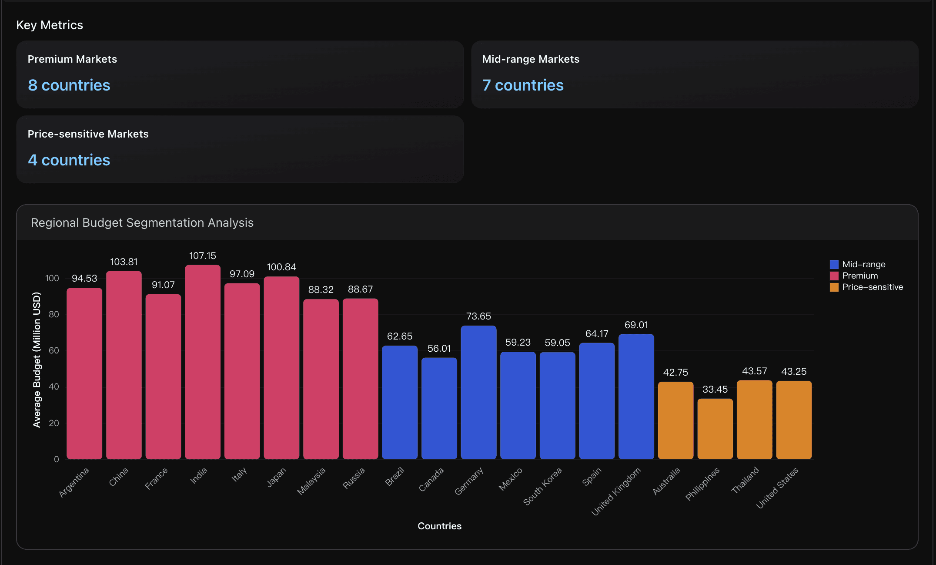Image resolution: width=936 pixels, height=565 pixels.
Task: Select the India bar showing 107.15
Action: (x=203, y=361)
